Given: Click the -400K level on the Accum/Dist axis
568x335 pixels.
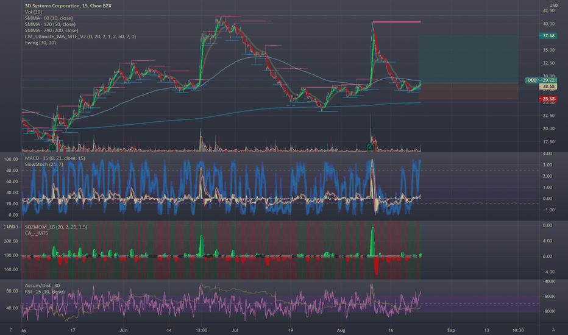Looking at the screenshot, I should pos(548,281).
